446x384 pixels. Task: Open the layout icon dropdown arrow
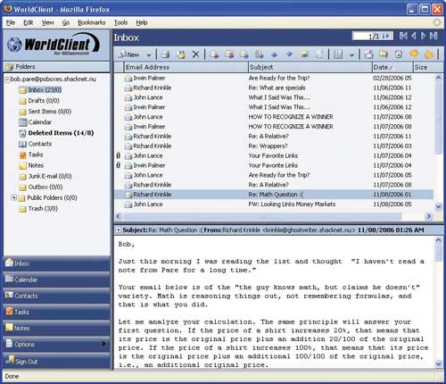click(351, 54)
